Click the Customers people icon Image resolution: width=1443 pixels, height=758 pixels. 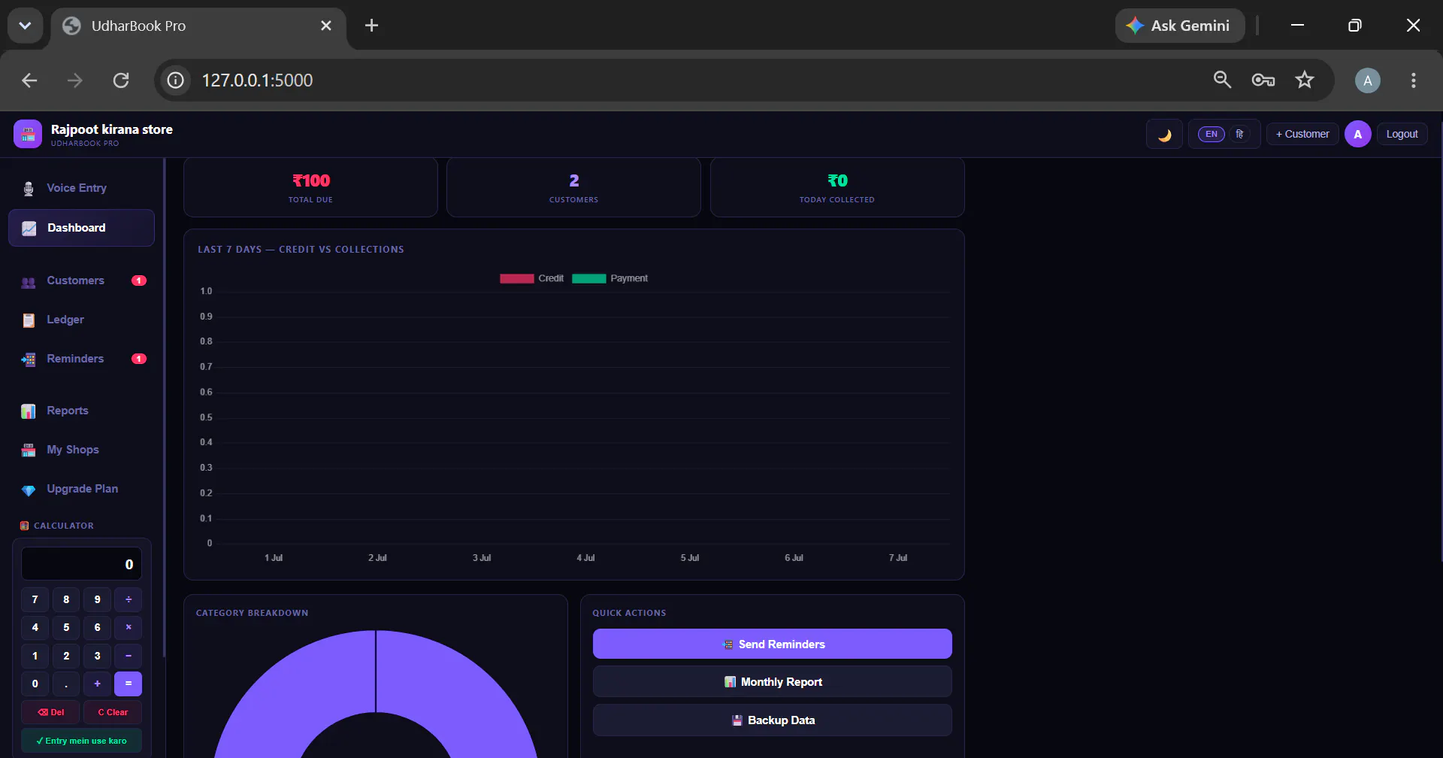click(29, 282)
